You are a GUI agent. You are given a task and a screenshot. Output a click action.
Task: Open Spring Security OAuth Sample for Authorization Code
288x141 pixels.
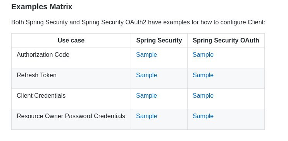coord(203,55)
